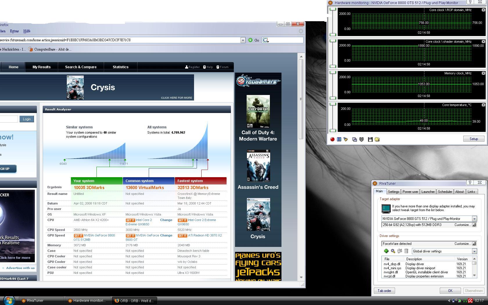Image resolution: width=488 pixels, height=305 pixels.
Task: Click Change link next to common system GPU
Action: [166, 236]
